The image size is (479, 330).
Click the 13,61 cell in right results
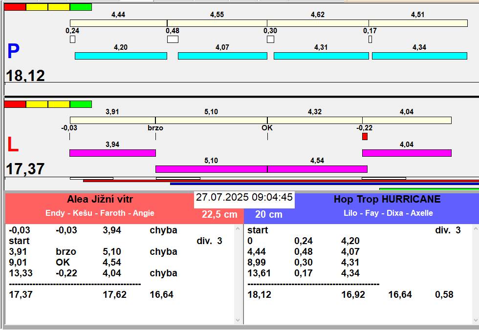click(259, 273)
